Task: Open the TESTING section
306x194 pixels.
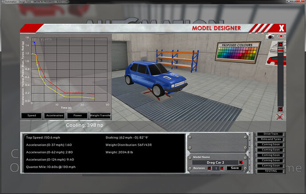Action: [x=271, y=171]
